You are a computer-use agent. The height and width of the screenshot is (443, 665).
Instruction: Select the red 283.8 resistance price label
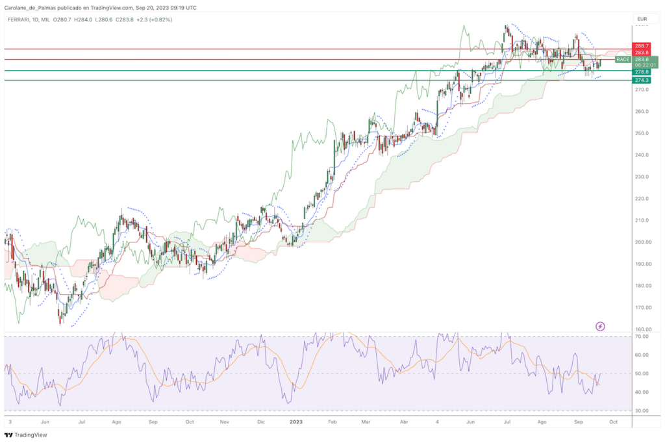point(642,53)
